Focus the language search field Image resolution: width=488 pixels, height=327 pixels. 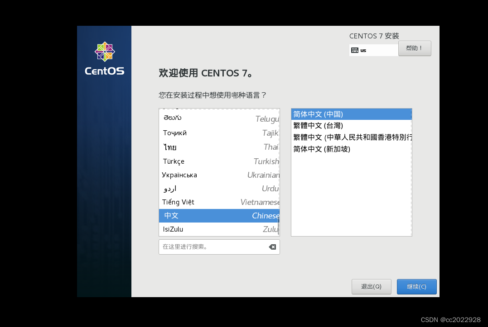pyautogui.click(x=219, y=247)
